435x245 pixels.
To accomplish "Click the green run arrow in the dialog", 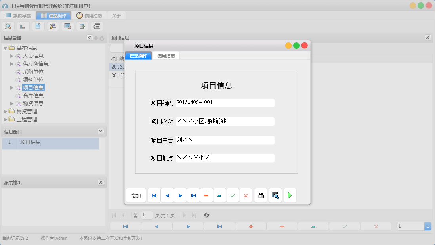I will (290, 195).
